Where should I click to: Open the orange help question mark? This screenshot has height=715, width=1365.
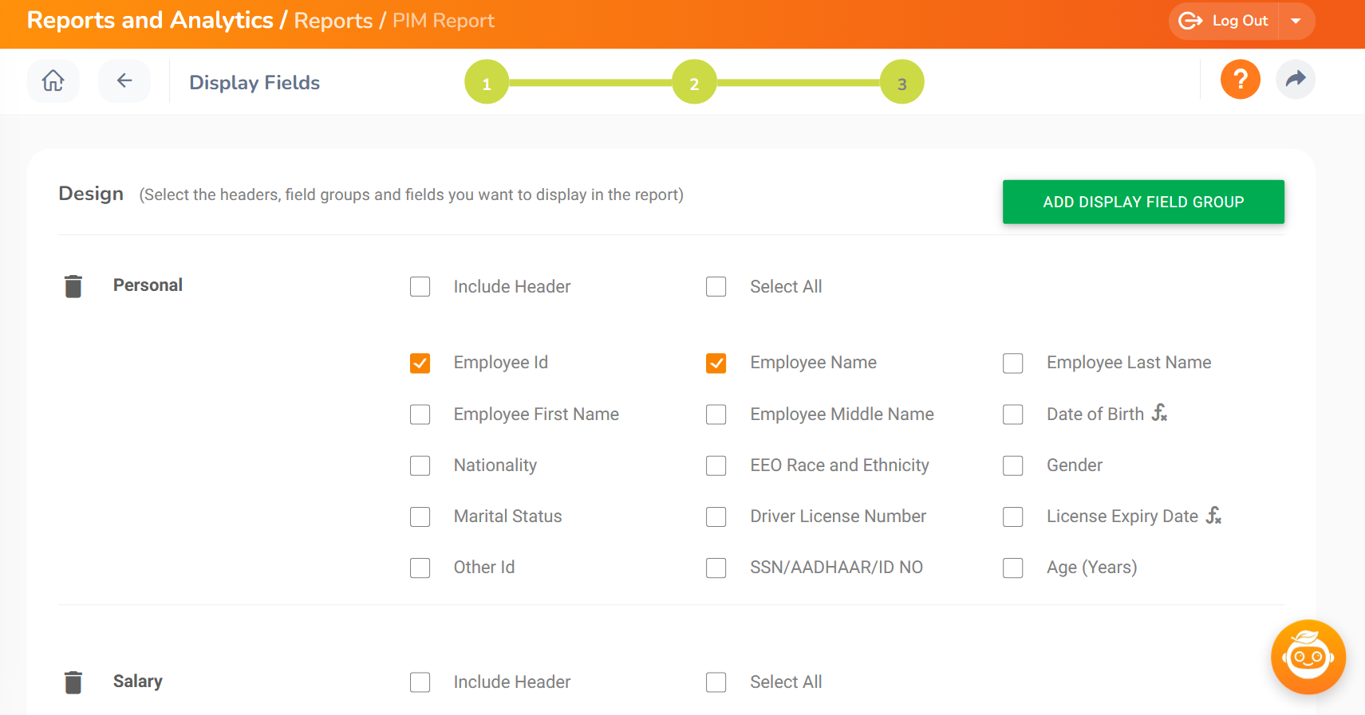pyautogui.click(x=1240, y=80)
